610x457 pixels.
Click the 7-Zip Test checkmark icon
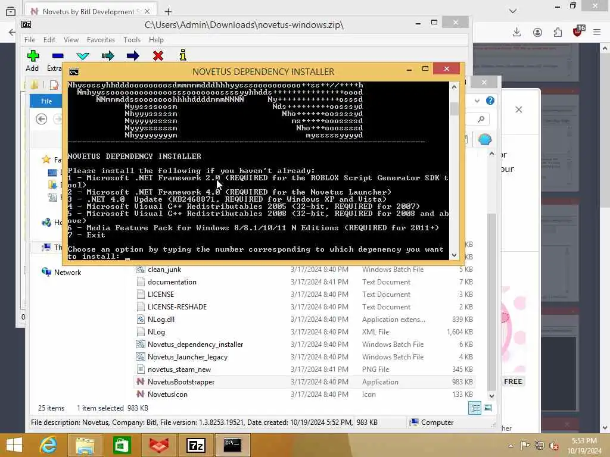pyautogui.click(x=82, y=56)
